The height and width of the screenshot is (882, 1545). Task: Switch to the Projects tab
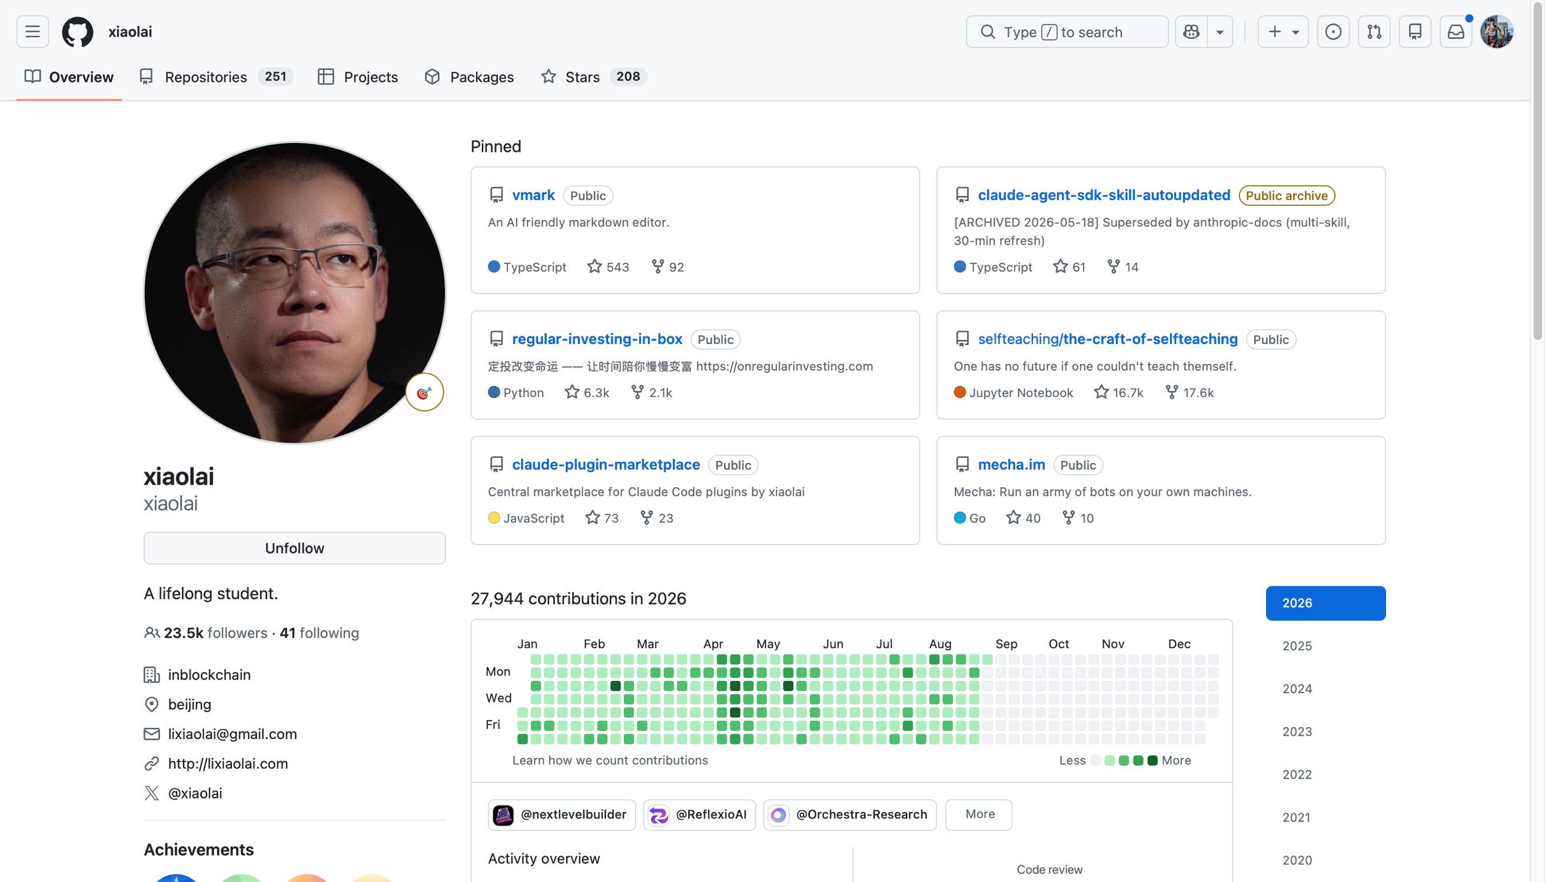point(358,77)
